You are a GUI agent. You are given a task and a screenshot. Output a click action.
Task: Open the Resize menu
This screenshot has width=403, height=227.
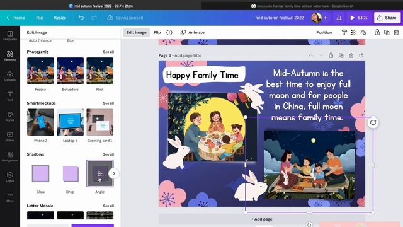click(x=60, y=18)
